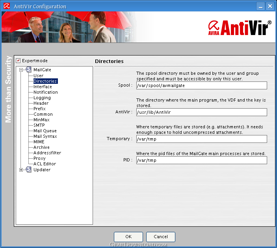The width and height of the screenshot is (277, 248).
Task: Click the Updater gear icon
Action: [x=28, y=169]
